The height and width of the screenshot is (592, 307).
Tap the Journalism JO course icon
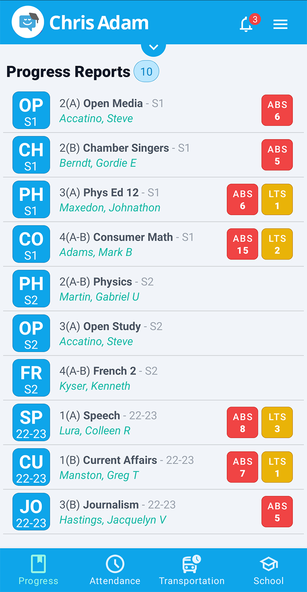(31, 511)
